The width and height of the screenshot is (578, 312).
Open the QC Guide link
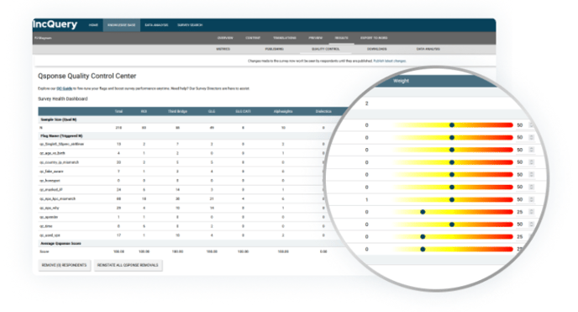point(65,88)
